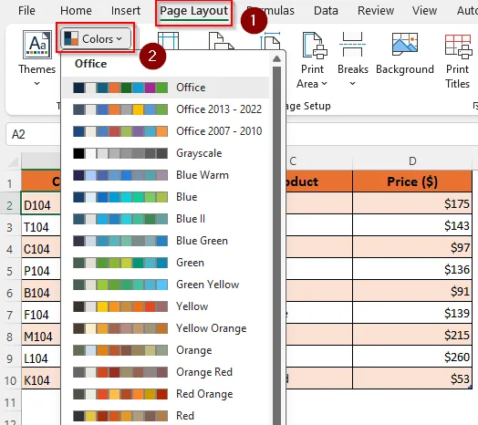Click the Background picture icon

click(404, 44)
